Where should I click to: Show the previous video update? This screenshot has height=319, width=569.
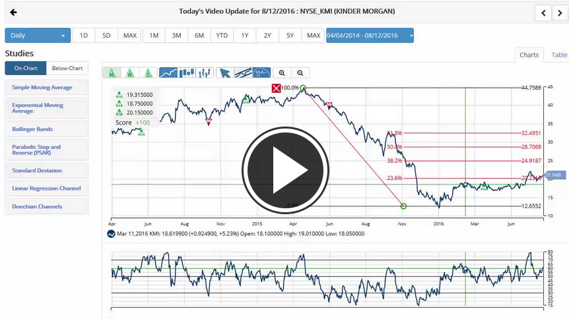pos(543,13)
